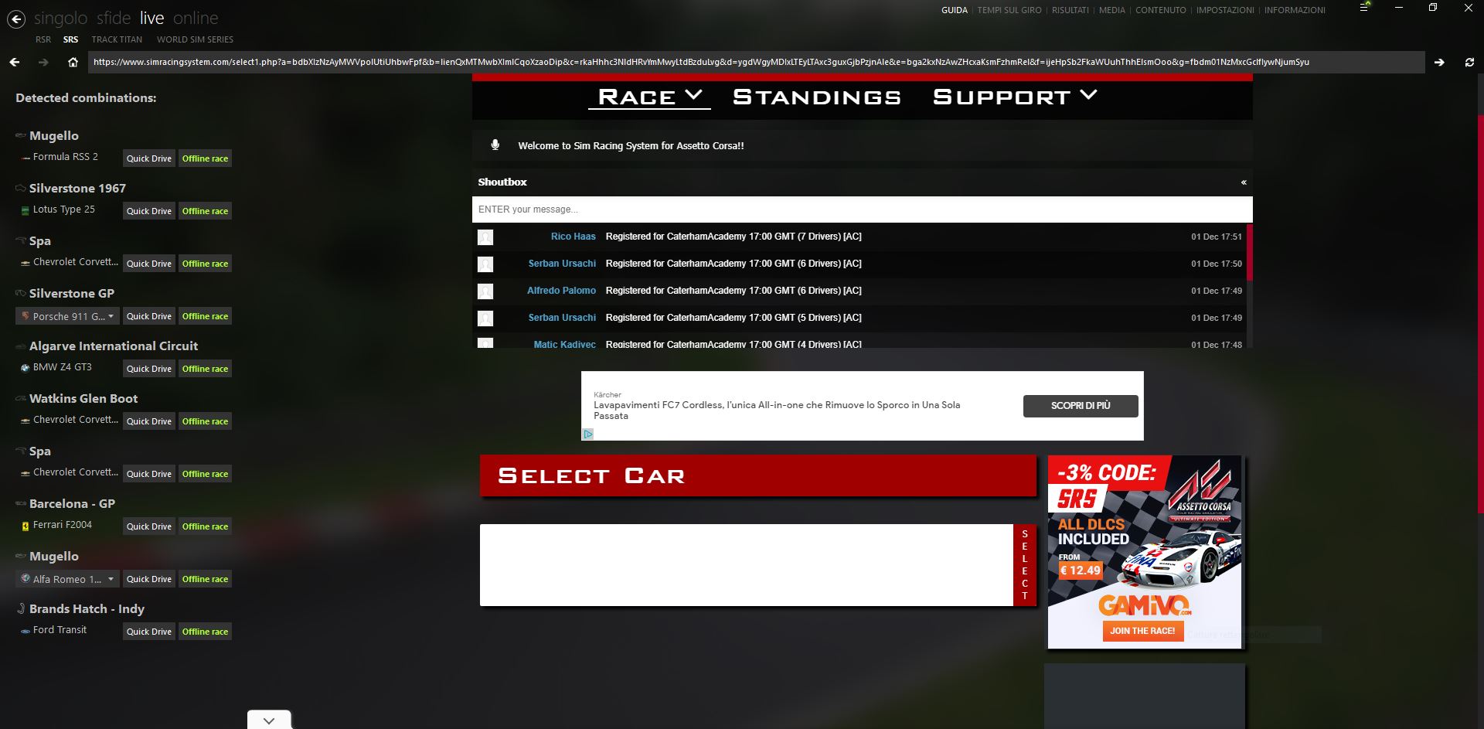The height and width of the screenshot is (729, 1484).
Task: Quick Drive Formula RSS 2 at Mugello
Action: coord(149,158)
